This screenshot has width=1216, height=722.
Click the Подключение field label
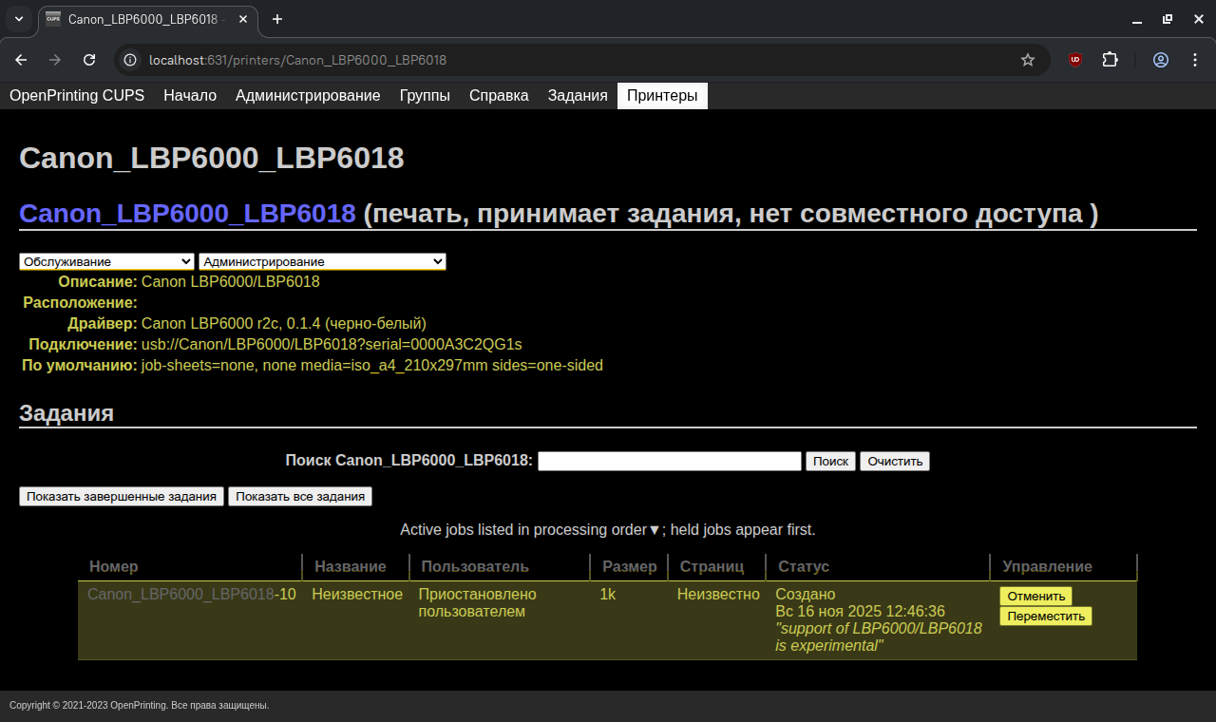click(84, 345)
